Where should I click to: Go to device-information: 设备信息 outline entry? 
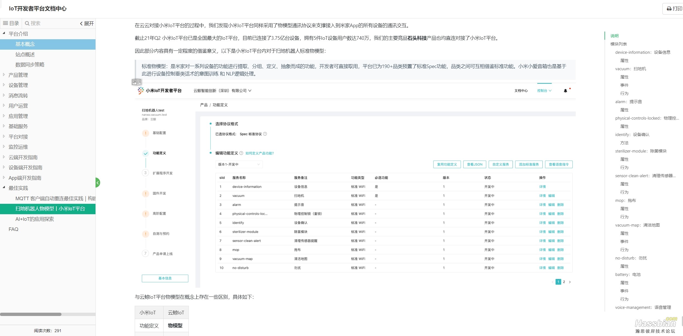click(643, 52)
